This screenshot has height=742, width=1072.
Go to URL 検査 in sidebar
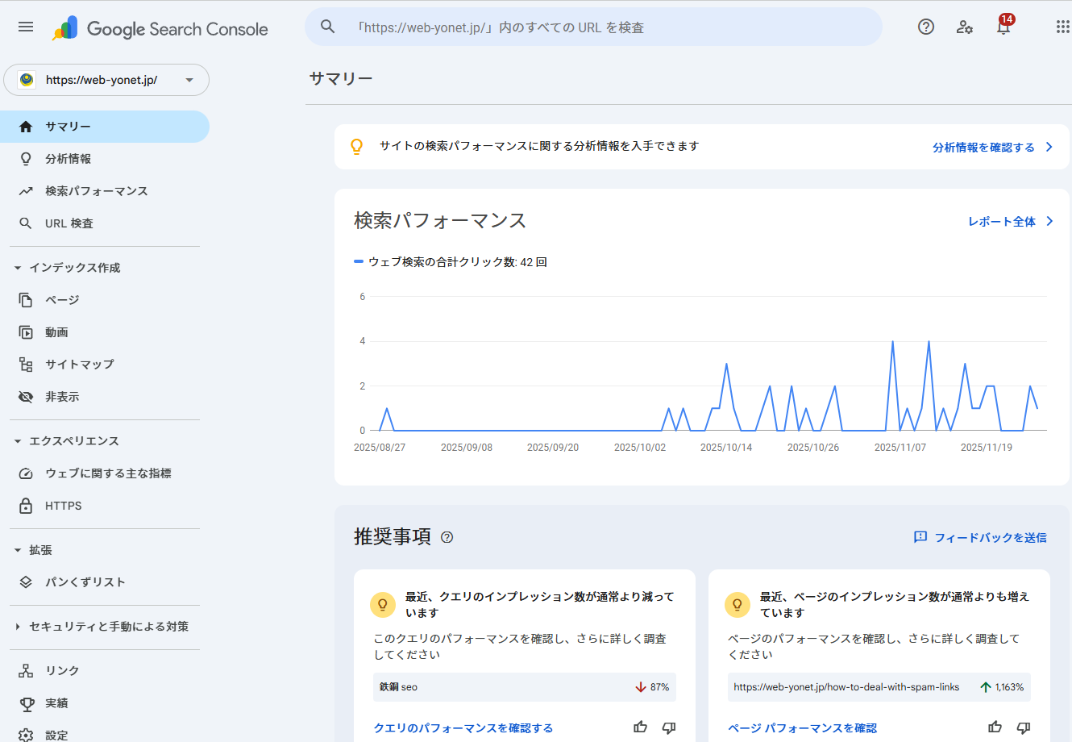[x=69, y=223]
